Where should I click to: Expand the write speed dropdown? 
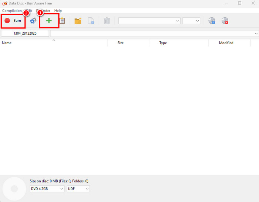(191, 21)
